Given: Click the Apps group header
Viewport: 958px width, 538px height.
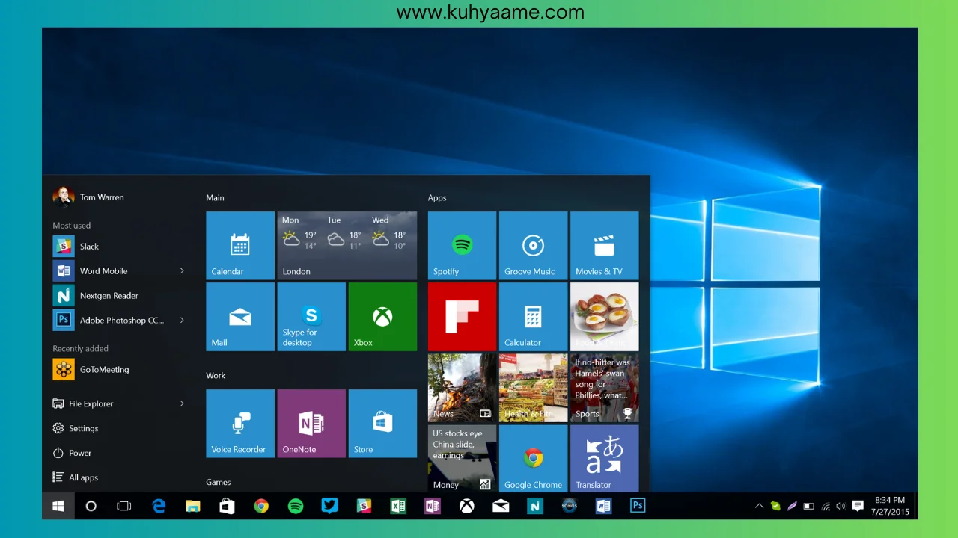Looking at the screenshot, I should point(437,197).
